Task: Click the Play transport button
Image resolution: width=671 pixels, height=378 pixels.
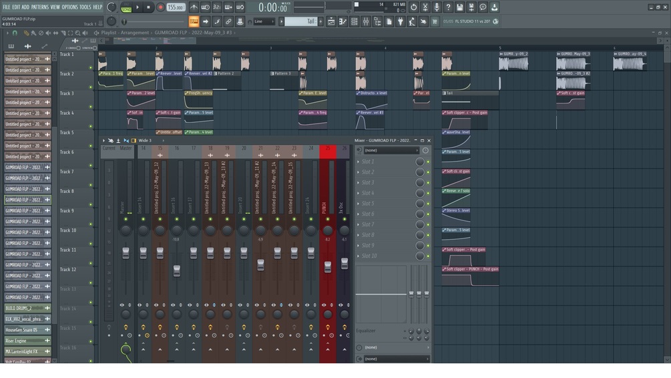Action: [138, 7]
